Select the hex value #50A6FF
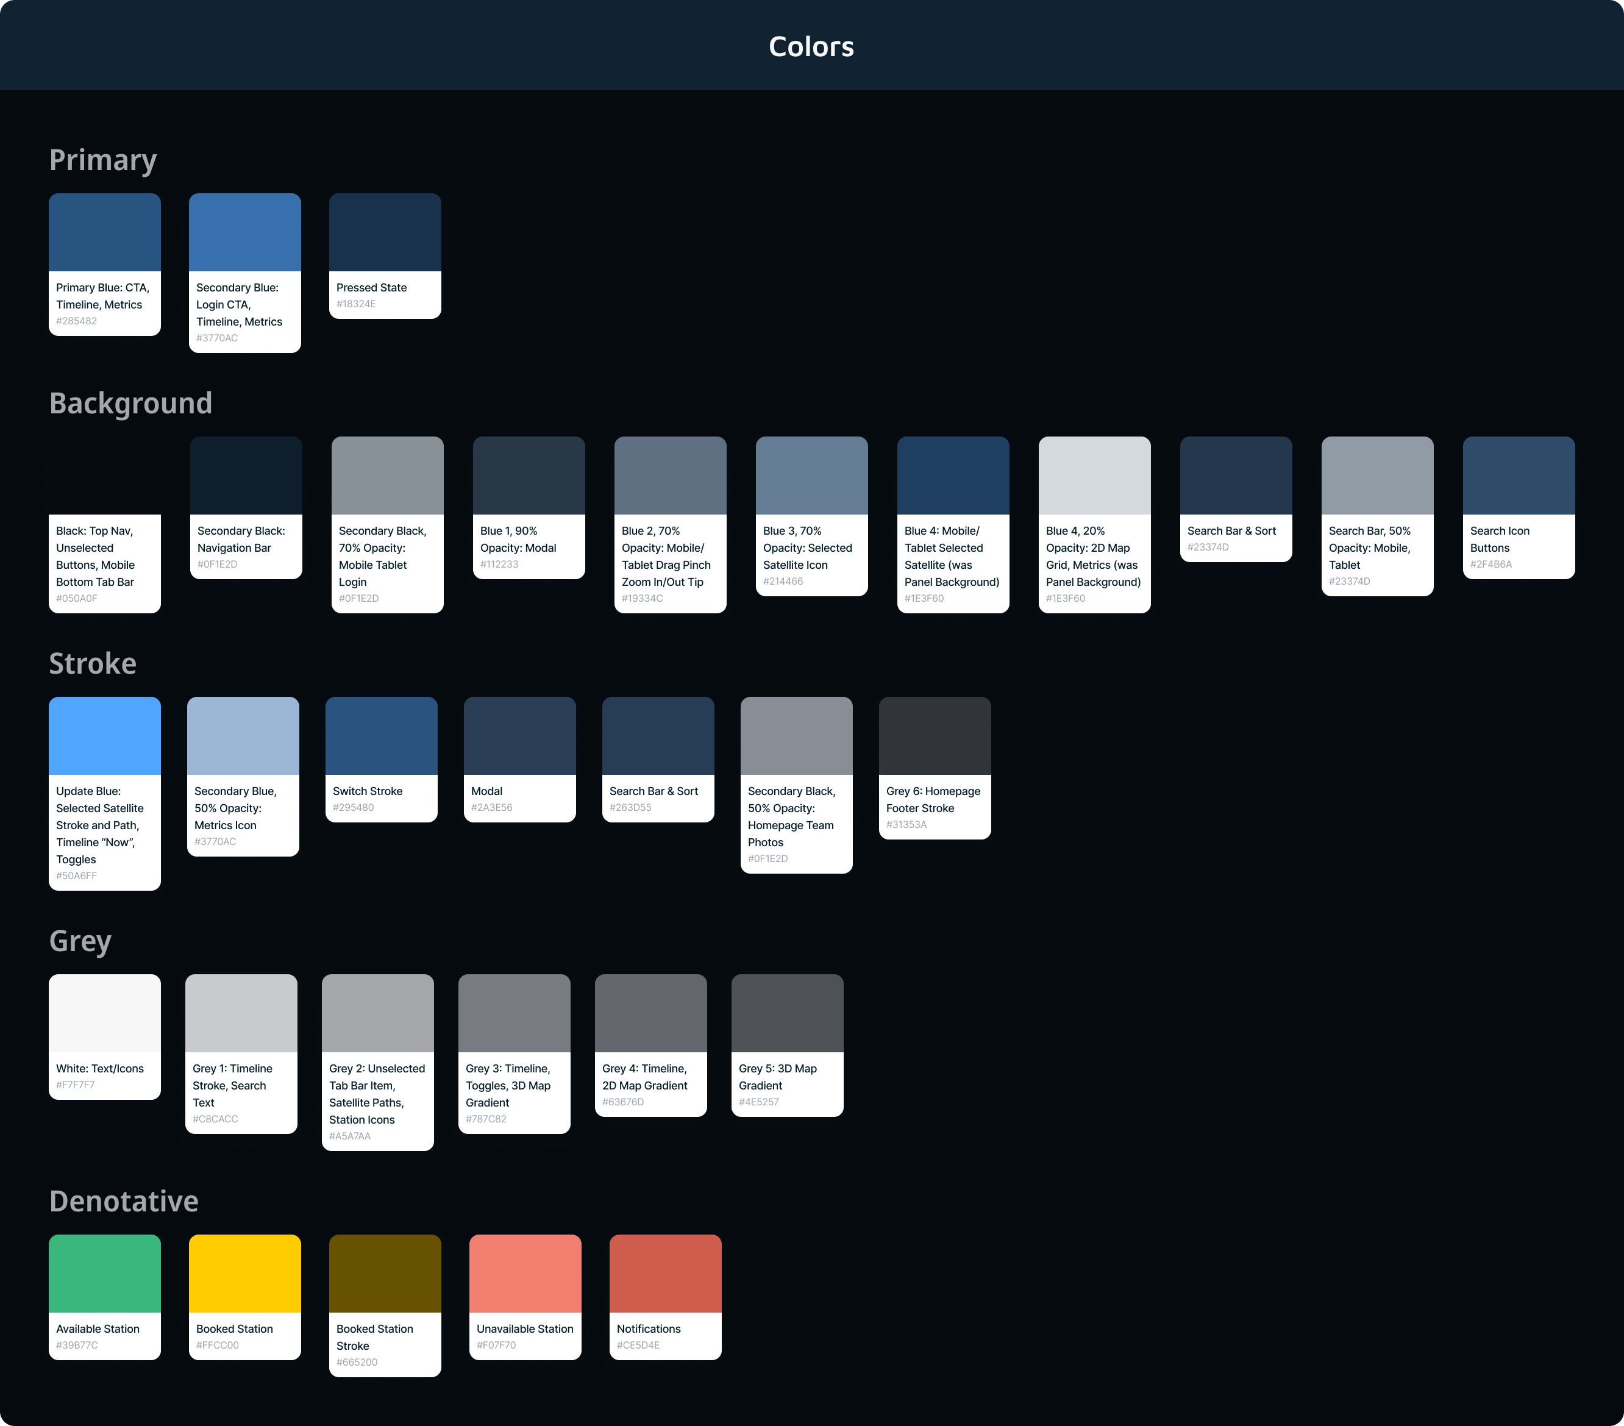The image size is (1624, 1426). (x=76, y=876)
